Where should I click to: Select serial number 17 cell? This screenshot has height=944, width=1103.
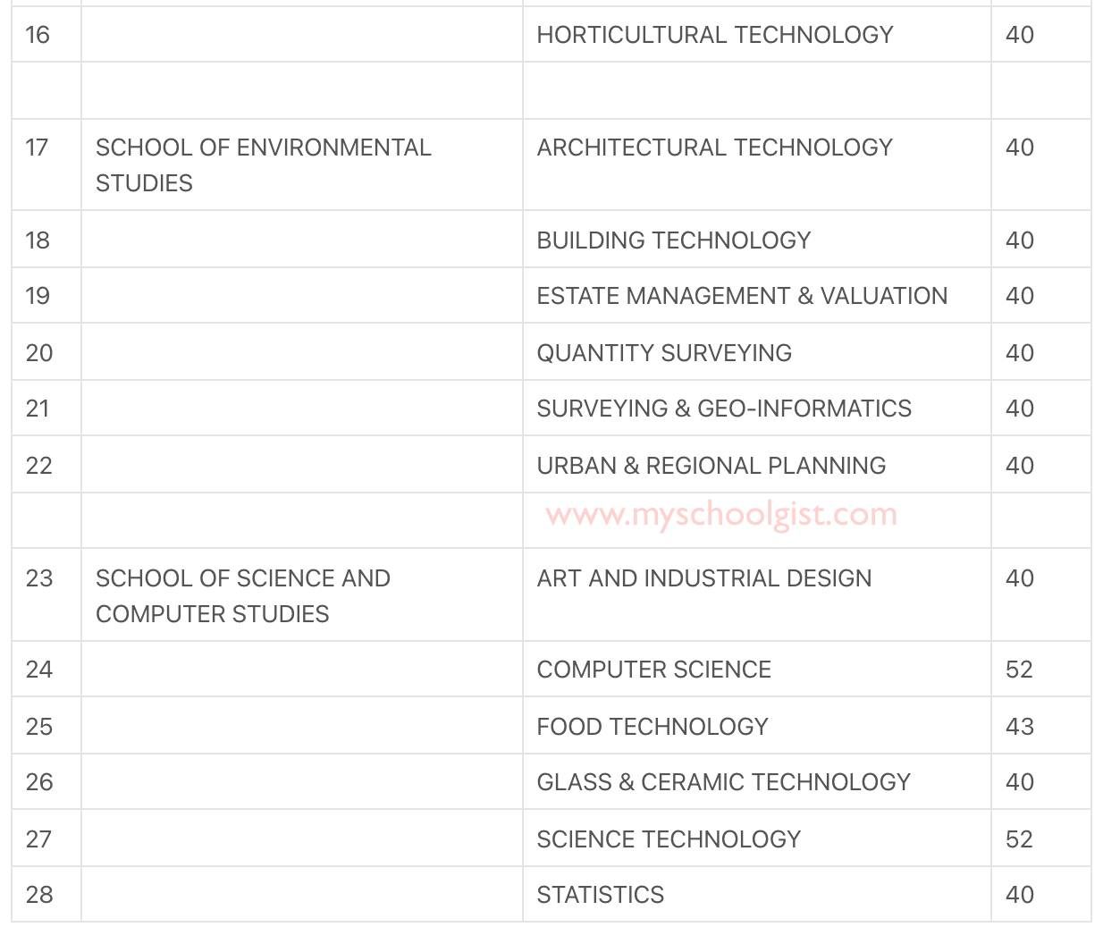click(x=38, y=147)
